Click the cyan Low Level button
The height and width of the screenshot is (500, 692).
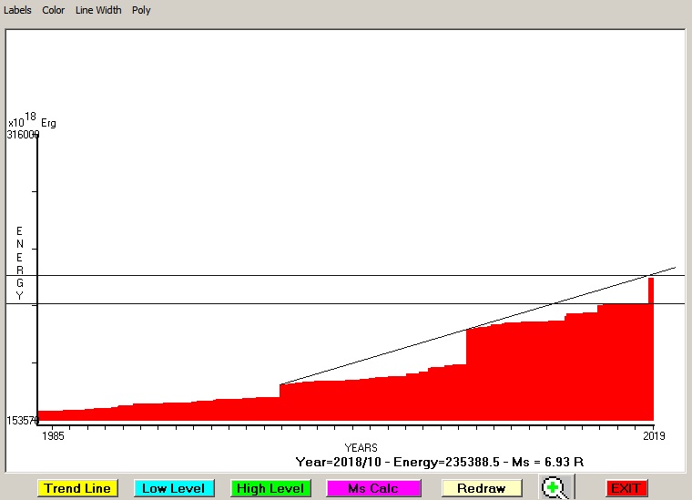tap(174, 488)
